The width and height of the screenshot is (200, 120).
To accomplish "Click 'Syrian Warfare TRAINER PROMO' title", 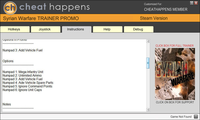I will (41, 18).
